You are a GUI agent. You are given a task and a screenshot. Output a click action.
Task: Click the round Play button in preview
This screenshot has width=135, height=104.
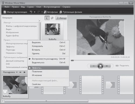pos(100,66)
